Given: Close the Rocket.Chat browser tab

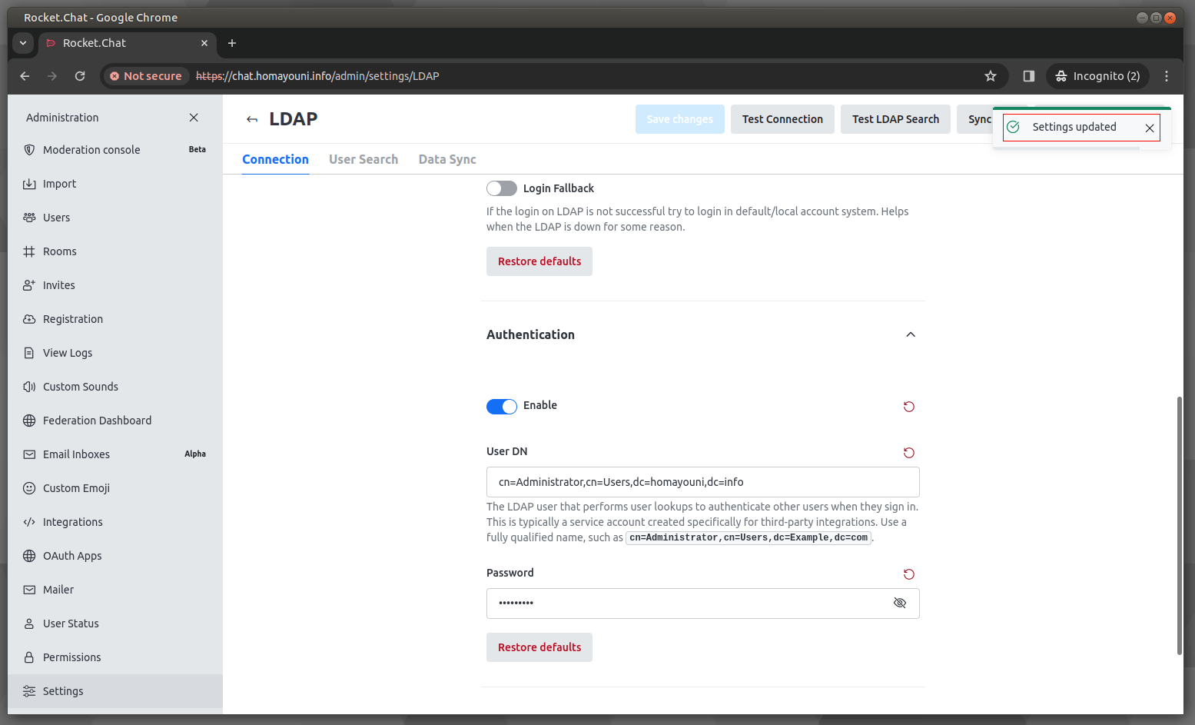Looking at the screenshot, I should [204, 43].
